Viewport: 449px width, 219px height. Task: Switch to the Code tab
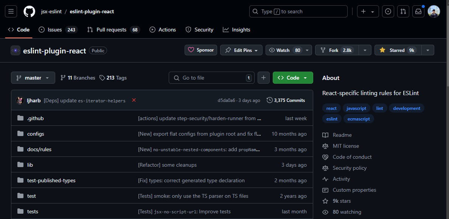pos(19,30)
